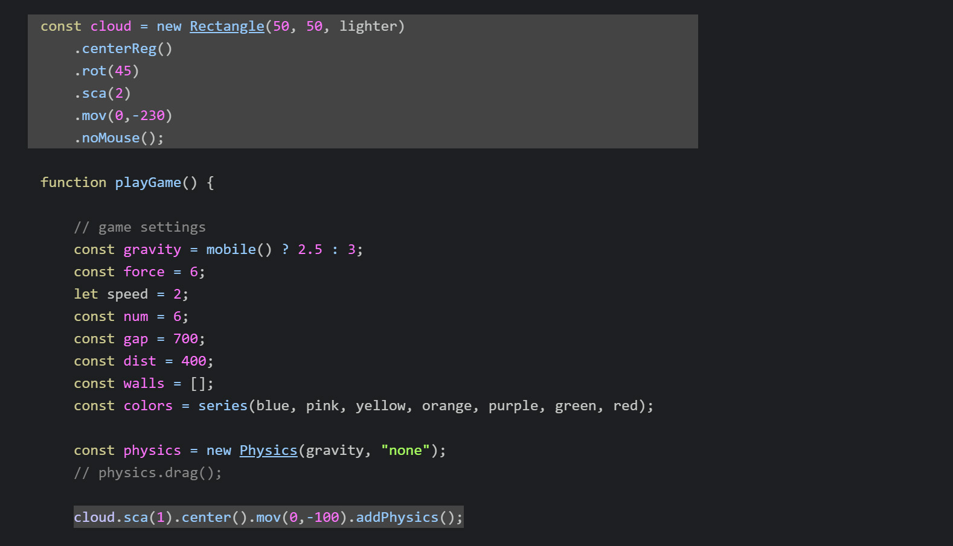Image resolution: width=953 pixels, height=546 pixels.
Task: Click the "// game settings" comment
Action: point(140,227)
